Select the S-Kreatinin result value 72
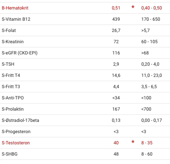The width and height of the screenshot is (170, 164). pos(116,42)
